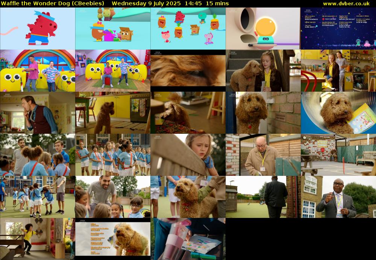This screenshot has height=260, width=376.
Task: Select thumbnail of children hula hooping in playground
Action: pos(38,197)
